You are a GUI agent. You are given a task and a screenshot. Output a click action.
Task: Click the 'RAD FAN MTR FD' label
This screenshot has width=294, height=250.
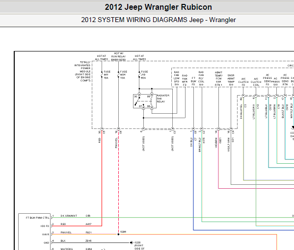tap(185, 80)
